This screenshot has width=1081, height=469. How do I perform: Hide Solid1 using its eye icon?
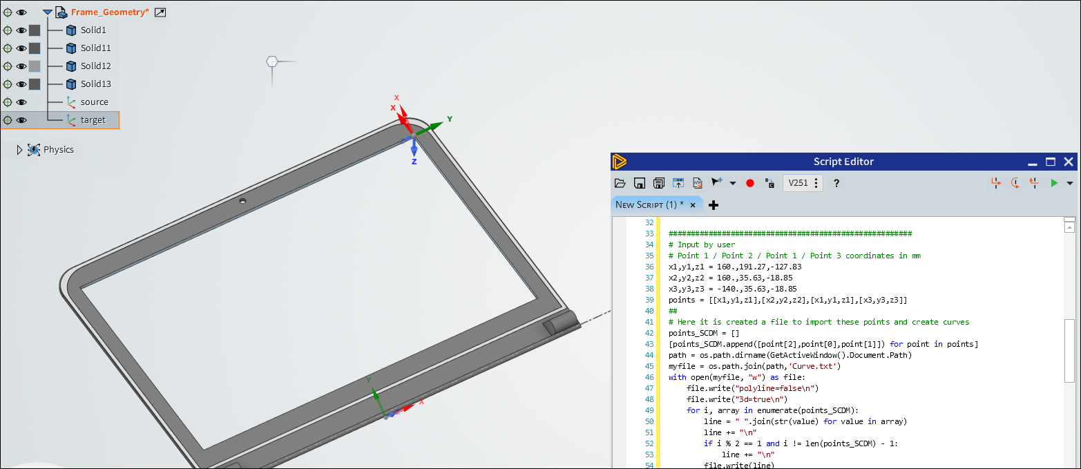(21, 30)
